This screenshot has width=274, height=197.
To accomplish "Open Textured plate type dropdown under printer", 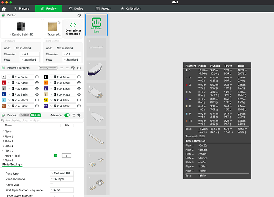I will 53,34.
